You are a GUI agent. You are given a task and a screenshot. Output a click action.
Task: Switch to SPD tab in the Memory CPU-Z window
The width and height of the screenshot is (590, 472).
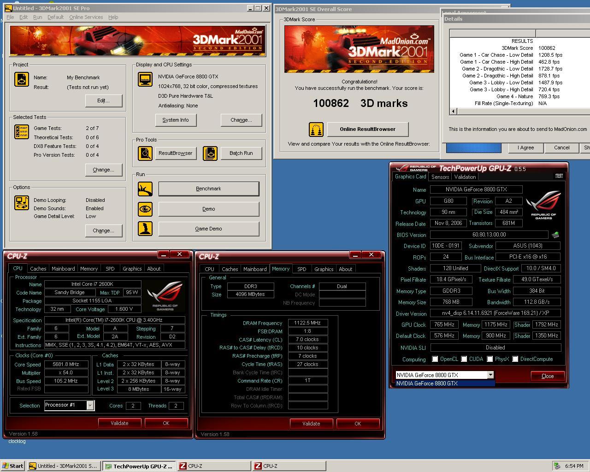[x=301, y=269]
